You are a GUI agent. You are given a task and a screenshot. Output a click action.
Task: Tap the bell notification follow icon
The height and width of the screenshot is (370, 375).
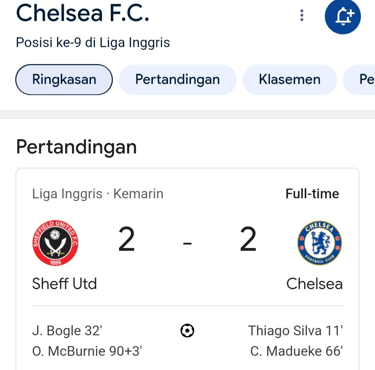tap(343, 16)
